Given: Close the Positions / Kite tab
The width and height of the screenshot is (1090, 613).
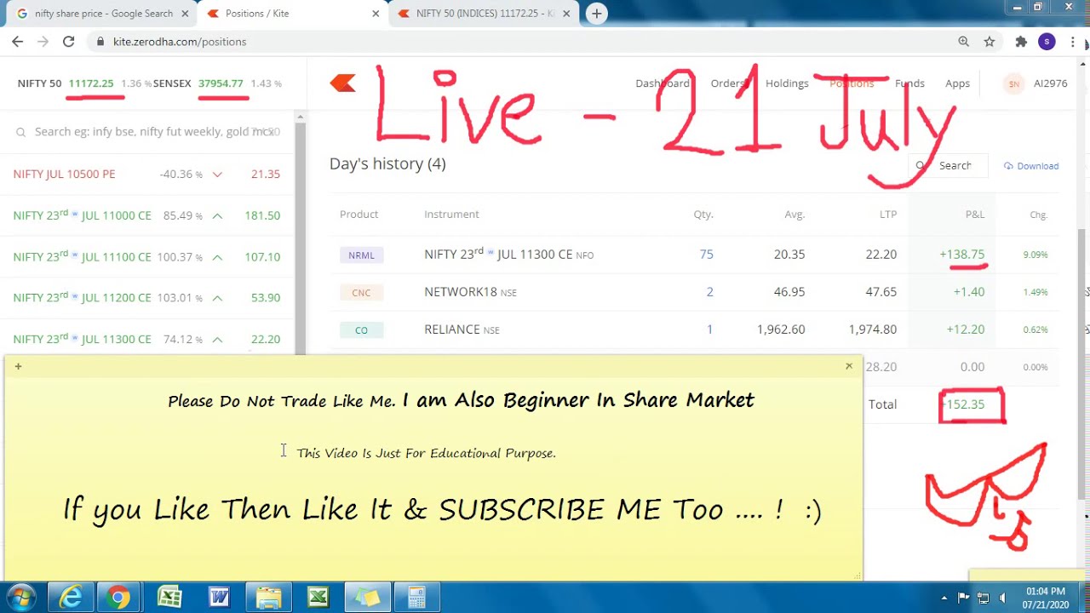Looking at the screenshot, I should [376, 14].
